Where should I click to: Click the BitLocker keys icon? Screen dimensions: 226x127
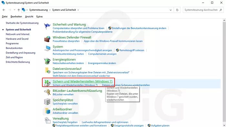[x=47, y=92]
